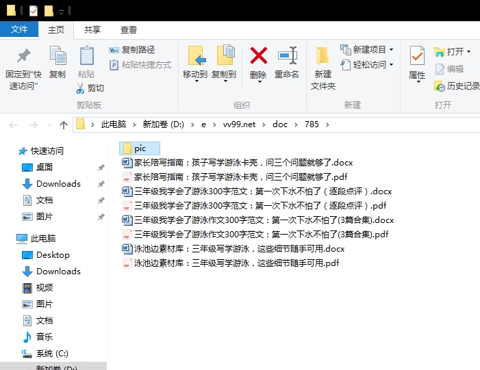Create a new folder
Viewport: 480px width, 370px height.
pos(323,68)
